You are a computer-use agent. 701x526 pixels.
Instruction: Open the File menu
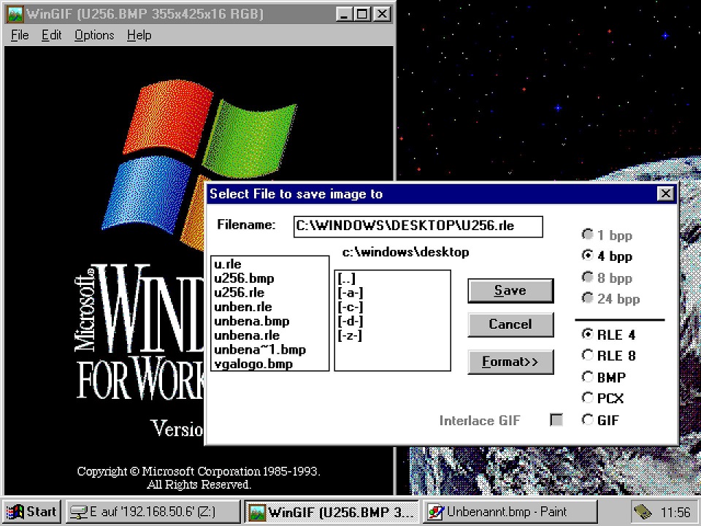point(20,35)
